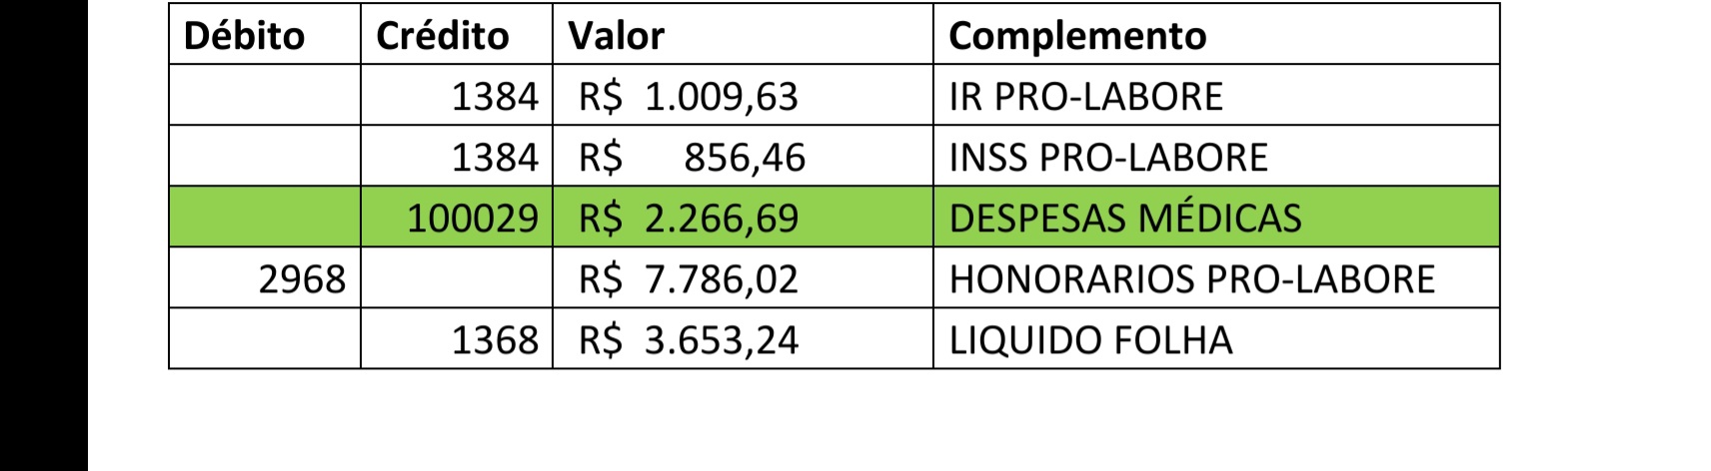
Task: Select value cell R$ 7.786,02
Action: 743,278
